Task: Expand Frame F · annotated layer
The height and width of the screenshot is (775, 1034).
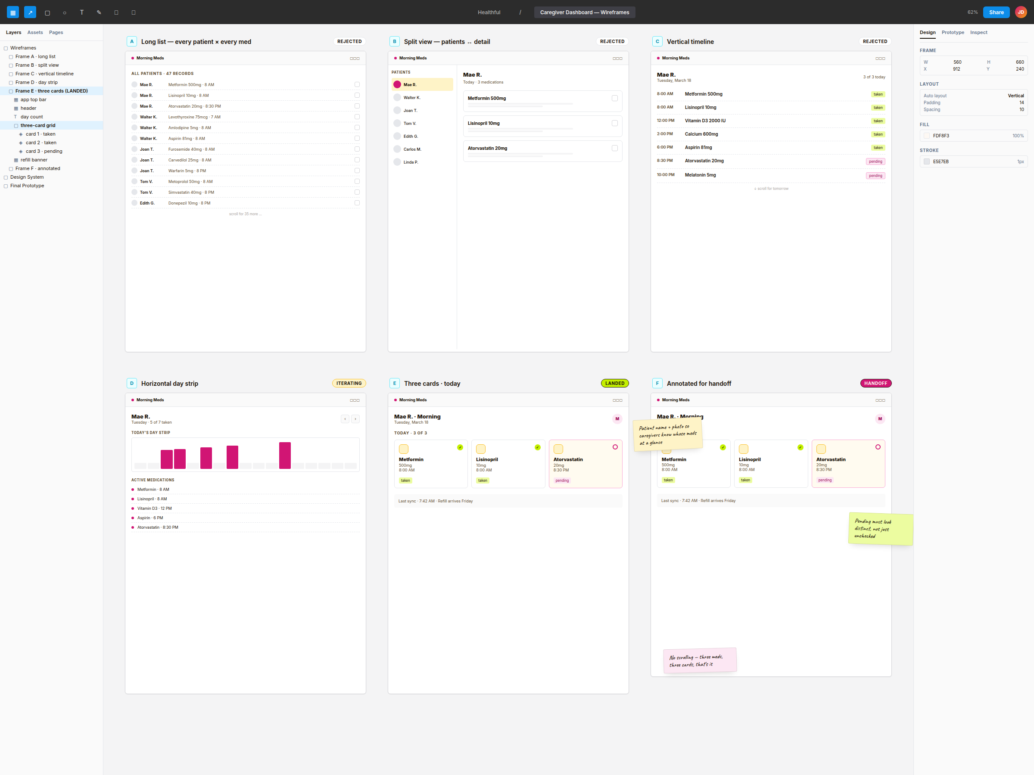Action: coord(11,169)
